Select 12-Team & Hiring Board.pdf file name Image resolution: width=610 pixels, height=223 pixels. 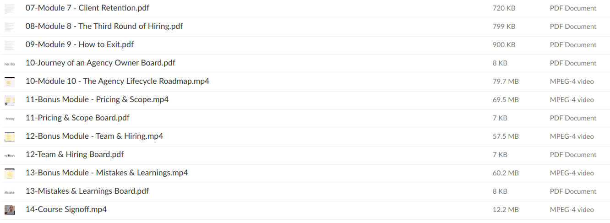tap(74, 155)
